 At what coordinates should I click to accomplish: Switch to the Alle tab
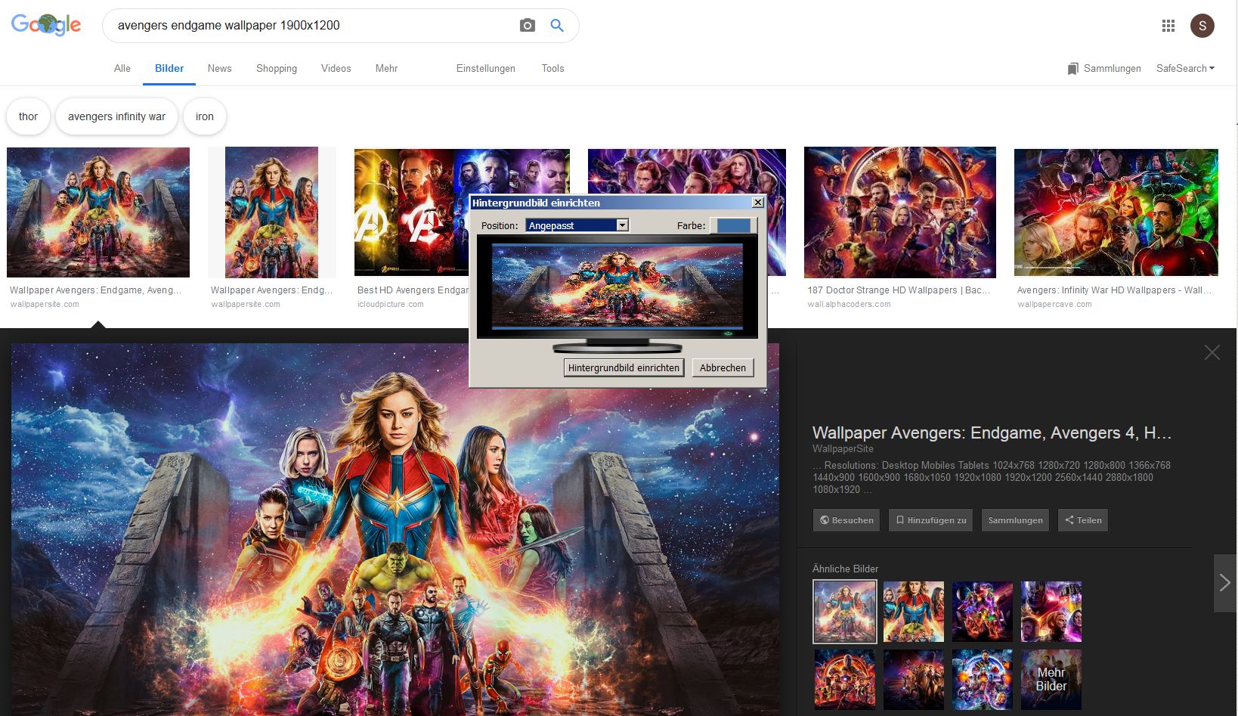click(122, 68)
